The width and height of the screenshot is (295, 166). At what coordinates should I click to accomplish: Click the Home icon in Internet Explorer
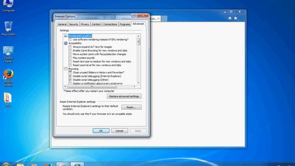coord(230,18)
